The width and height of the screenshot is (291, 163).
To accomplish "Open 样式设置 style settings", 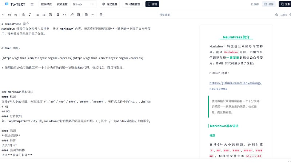I will click(110, 4).
